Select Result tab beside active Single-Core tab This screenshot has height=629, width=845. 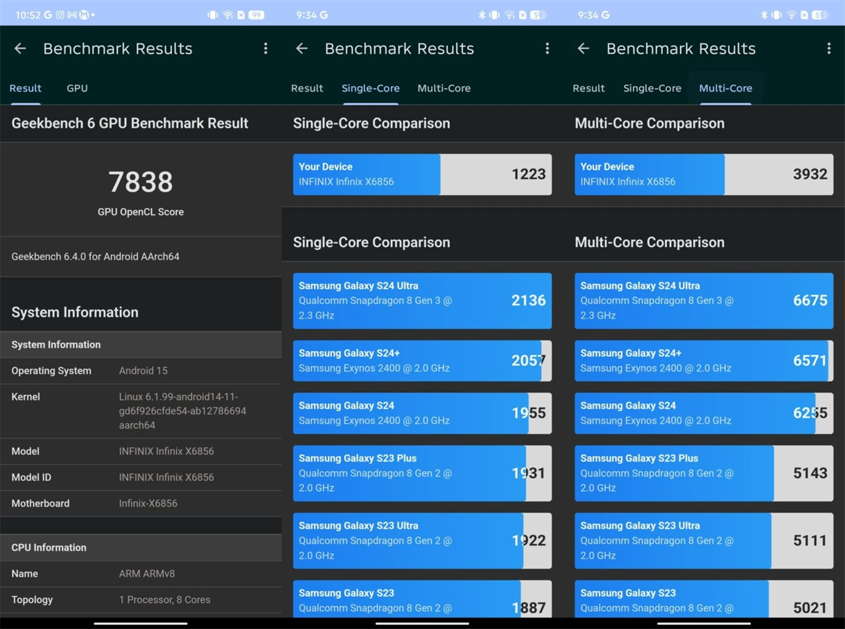tap(307, 88)
